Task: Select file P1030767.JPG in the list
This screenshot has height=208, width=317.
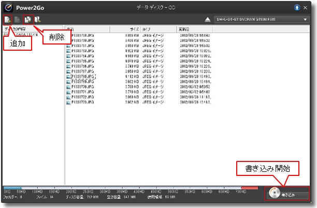Action: 82,71
